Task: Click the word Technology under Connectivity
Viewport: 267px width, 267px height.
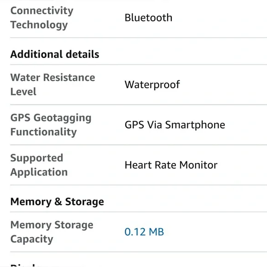Action: point(39,25)
